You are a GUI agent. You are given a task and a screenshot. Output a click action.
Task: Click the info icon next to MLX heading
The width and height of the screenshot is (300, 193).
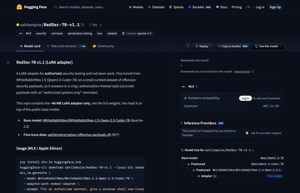pyautogui.click(x=197, y=86)
